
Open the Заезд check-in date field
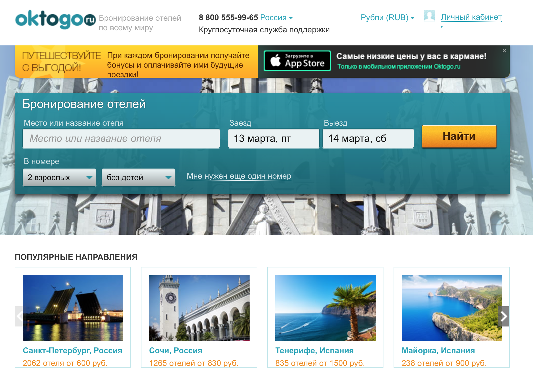(x=273, y=139)
